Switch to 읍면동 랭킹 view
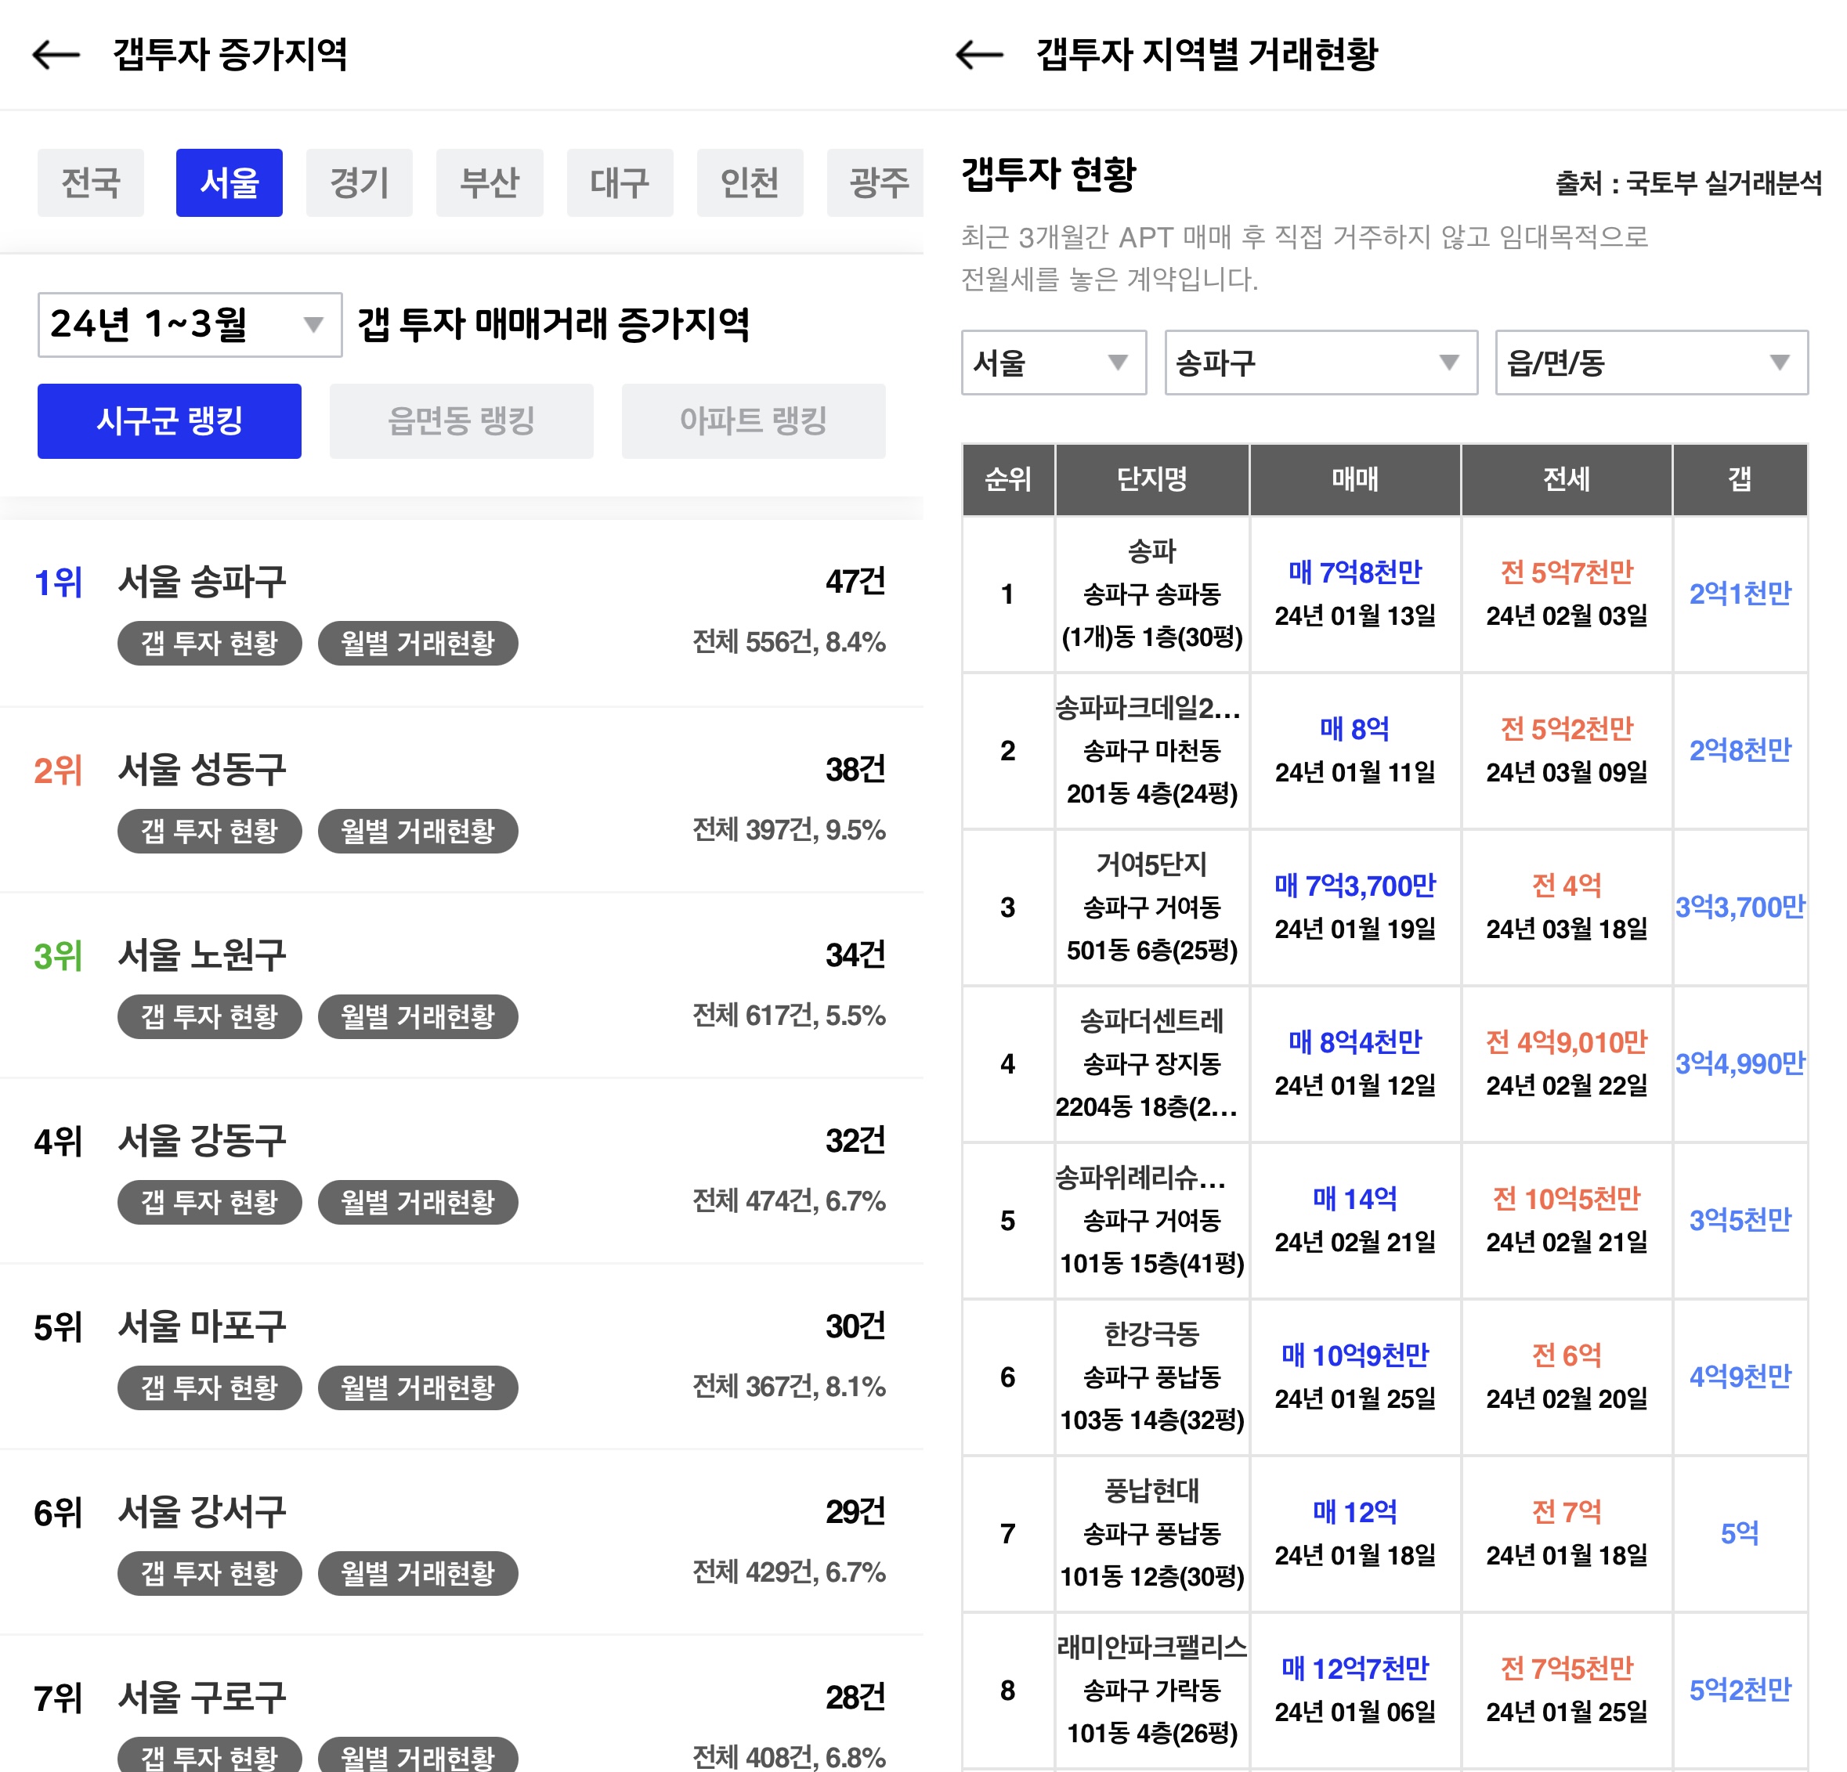This screenshot has height=1772, width=1847. click(462, 421)
